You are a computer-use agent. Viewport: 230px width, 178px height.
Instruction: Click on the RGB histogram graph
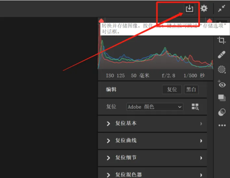click(x=155, y=53)
